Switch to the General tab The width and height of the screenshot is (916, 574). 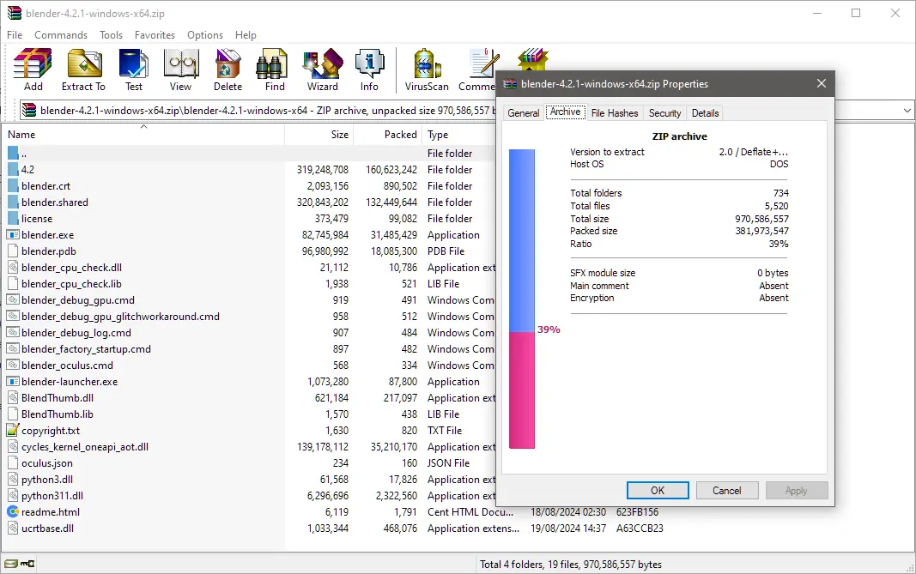point(524,113)
